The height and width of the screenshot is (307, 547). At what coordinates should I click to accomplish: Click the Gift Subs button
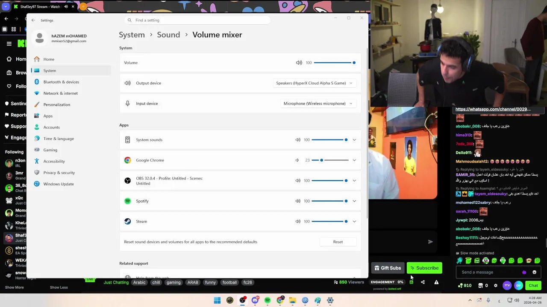click(x=388, y=268)
